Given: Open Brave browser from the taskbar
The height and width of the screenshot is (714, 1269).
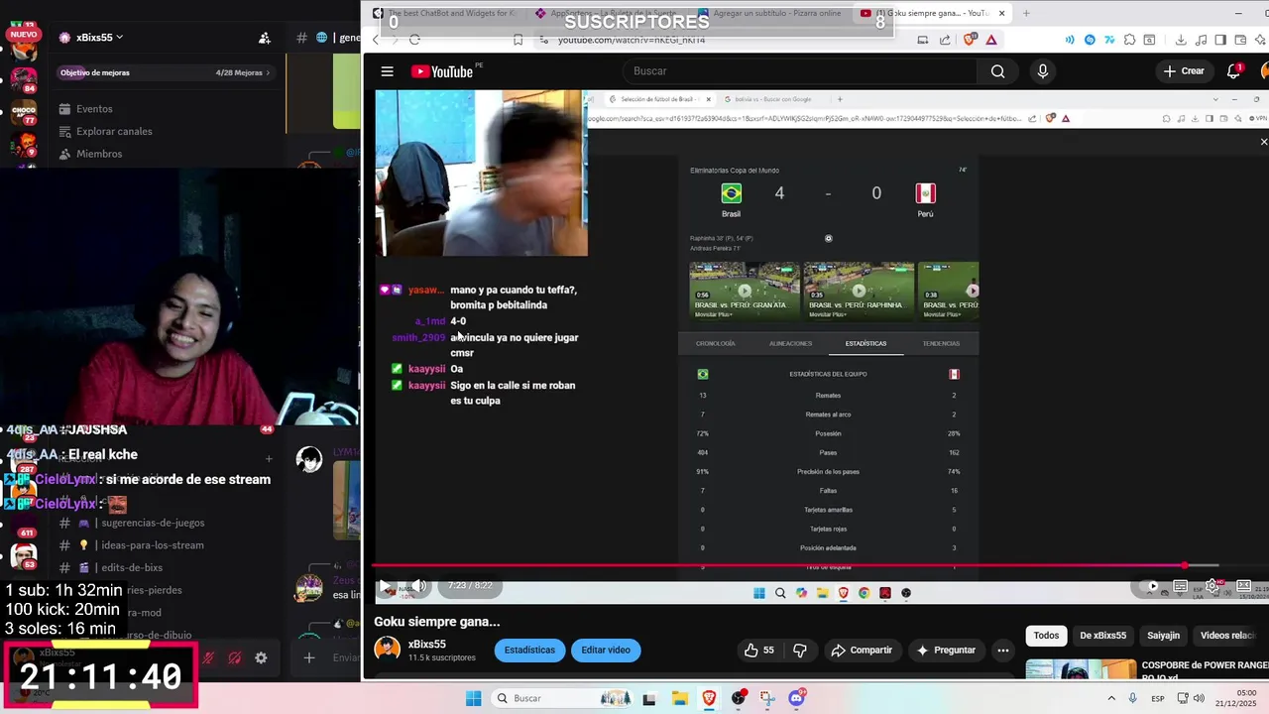Looking at the screenshot, I should (x=709, y=698).
